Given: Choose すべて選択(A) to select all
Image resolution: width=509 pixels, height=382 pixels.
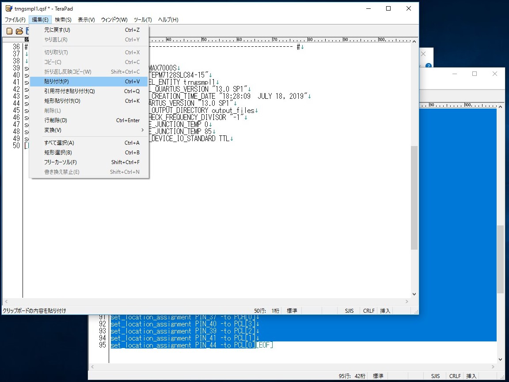Looking at the screenshot, I should [89, 142].
